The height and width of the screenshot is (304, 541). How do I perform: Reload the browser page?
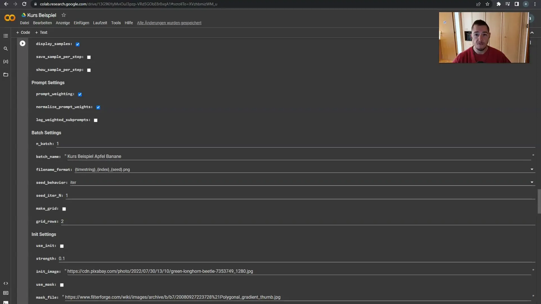pyautogui.click(x=24, y=4)
